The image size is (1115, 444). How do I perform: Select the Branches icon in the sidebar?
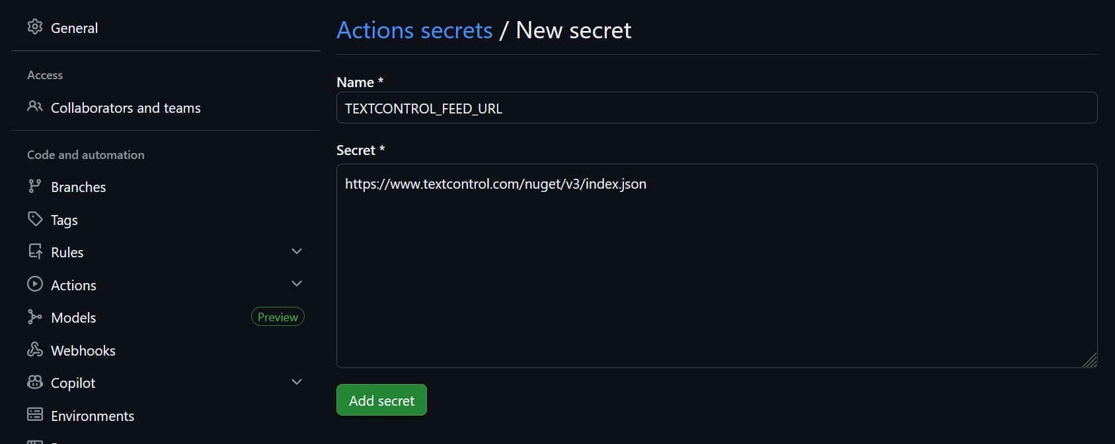click(35, 186)
